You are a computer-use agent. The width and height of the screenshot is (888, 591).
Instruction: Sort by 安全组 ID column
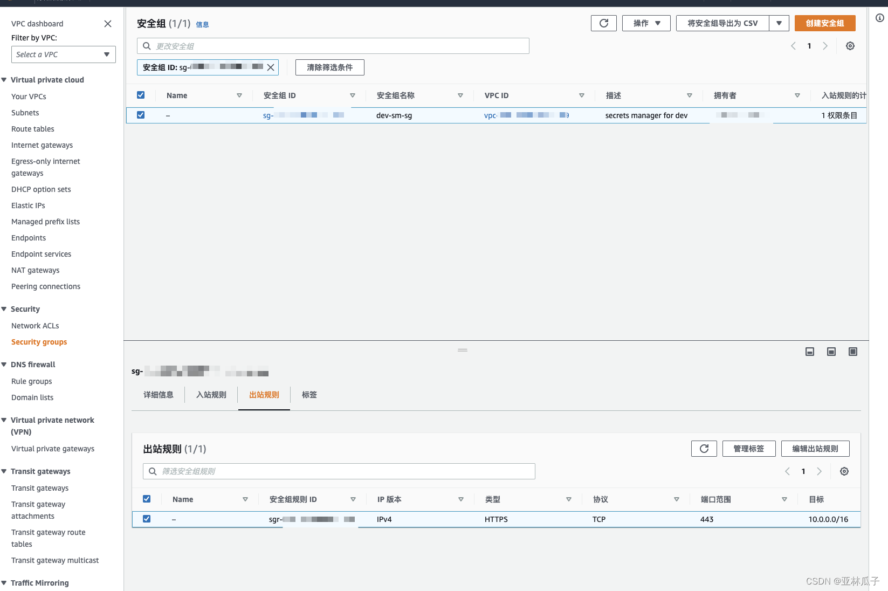click(353, 95)
